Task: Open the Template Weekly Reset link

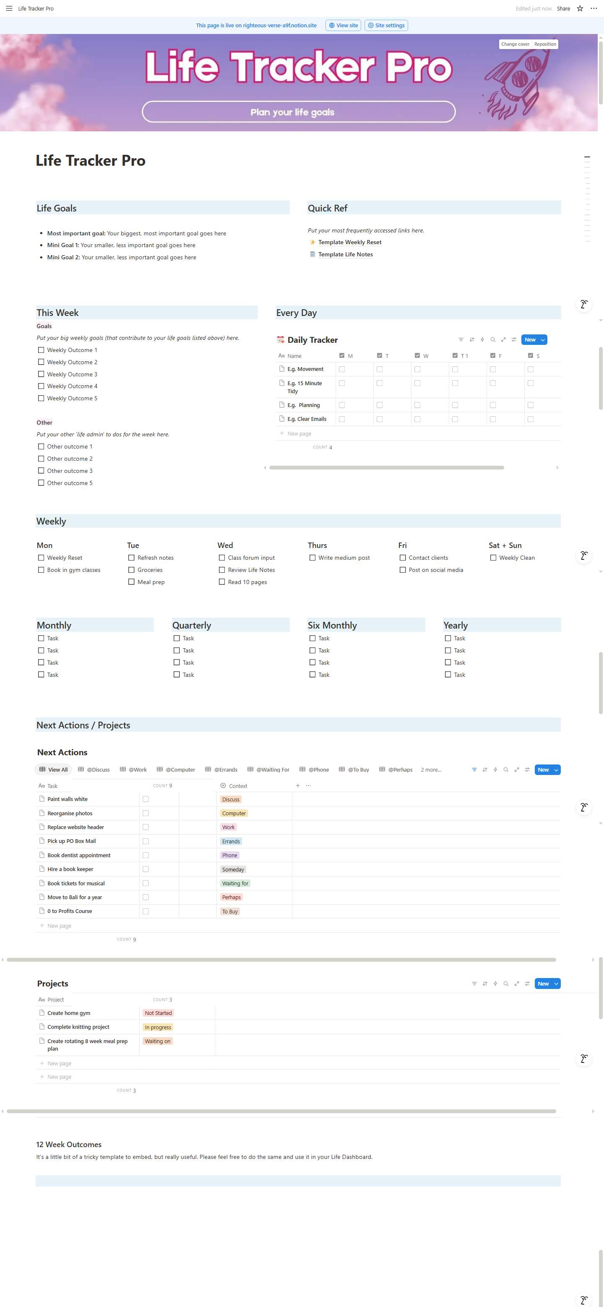Action: click(349, 243)
